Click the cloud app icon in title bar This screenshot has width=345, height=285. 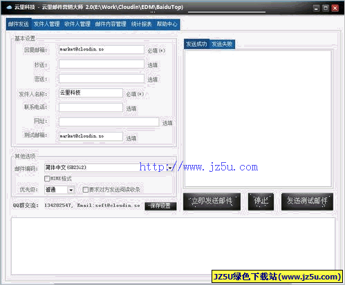tap(9, 8)
